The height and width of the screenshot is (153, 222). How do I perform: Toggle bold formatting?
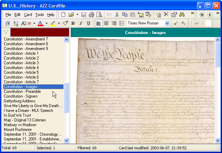[73, 23]
